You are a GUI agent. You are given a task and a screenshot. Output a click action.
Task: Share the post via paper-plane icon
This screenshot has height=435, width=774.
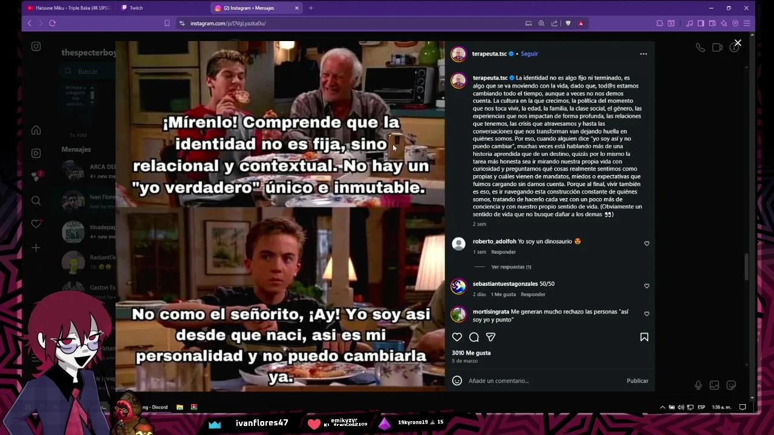(491, 337)
